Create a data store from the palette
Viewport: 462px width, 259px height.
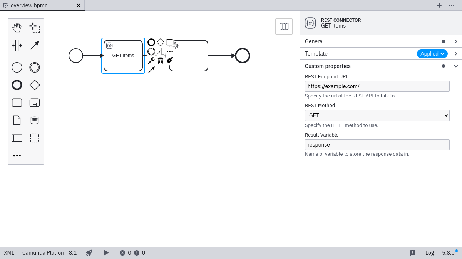tap(34, 120)
